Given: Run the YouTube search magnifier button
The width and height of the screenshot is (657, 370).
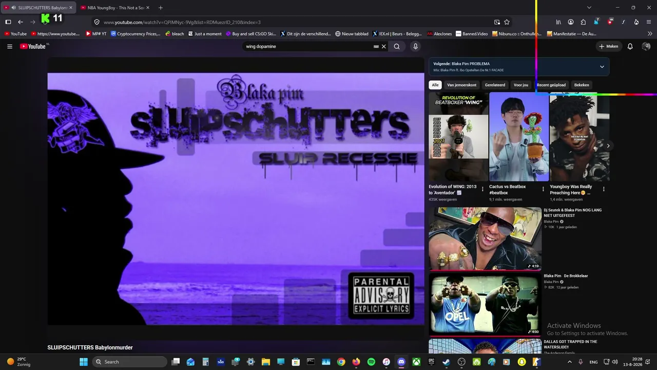Looking at the screenshot, I should [397, 46].
